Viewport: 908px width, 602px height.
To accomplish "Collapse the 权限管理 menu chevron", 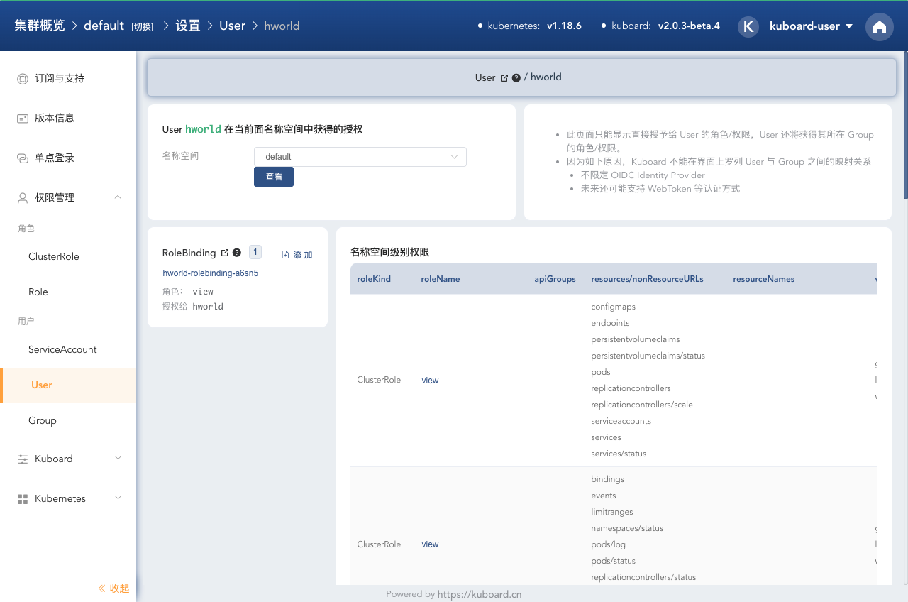I will click(x=118, y=197).
